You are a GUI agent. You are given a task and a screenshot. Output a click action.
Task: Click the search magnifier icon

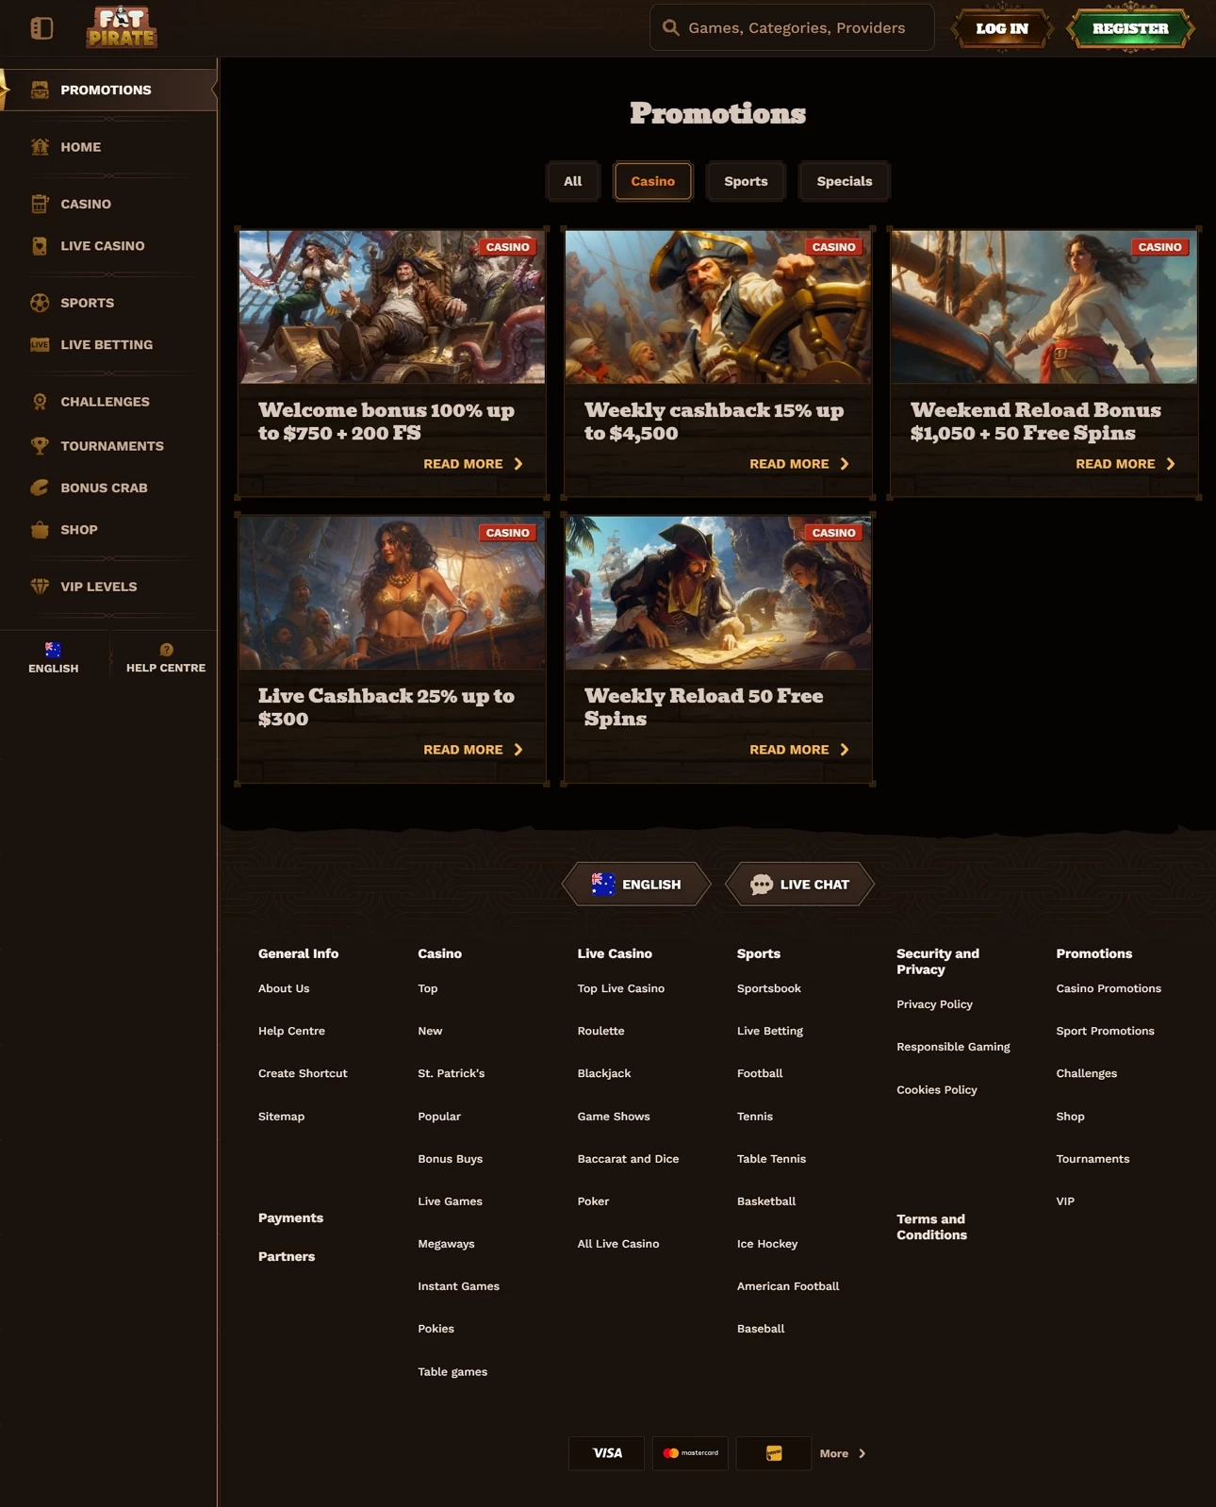click(671, 27)
